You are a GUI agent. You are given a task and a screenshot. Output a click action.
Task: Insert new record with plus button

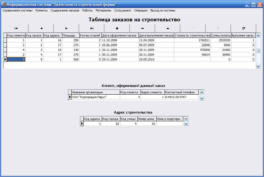pyautogui.click(x=117, y=28)
